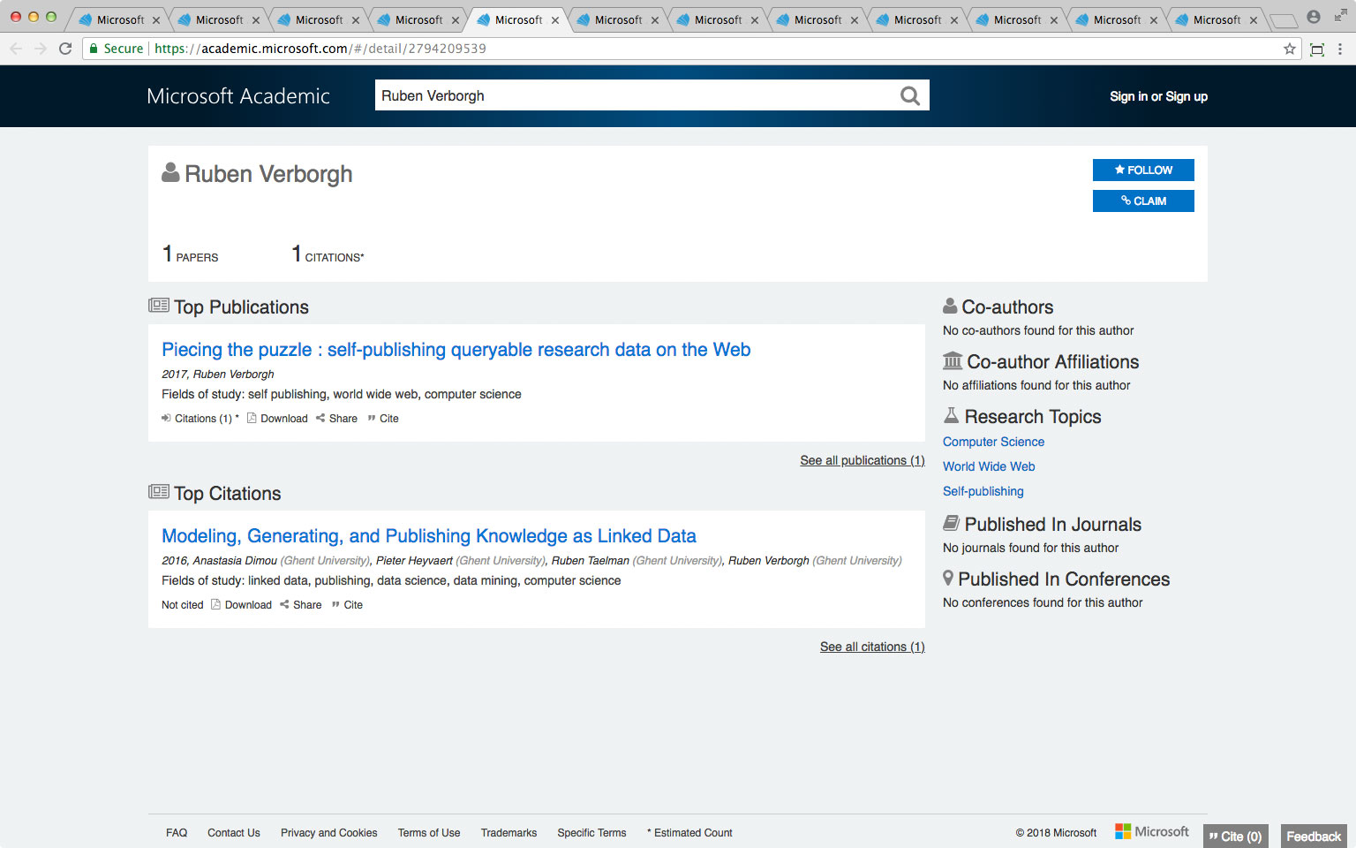Open a new browser tab
1356x848 pixels.
pyautogui.click(x=1283, y=20)
